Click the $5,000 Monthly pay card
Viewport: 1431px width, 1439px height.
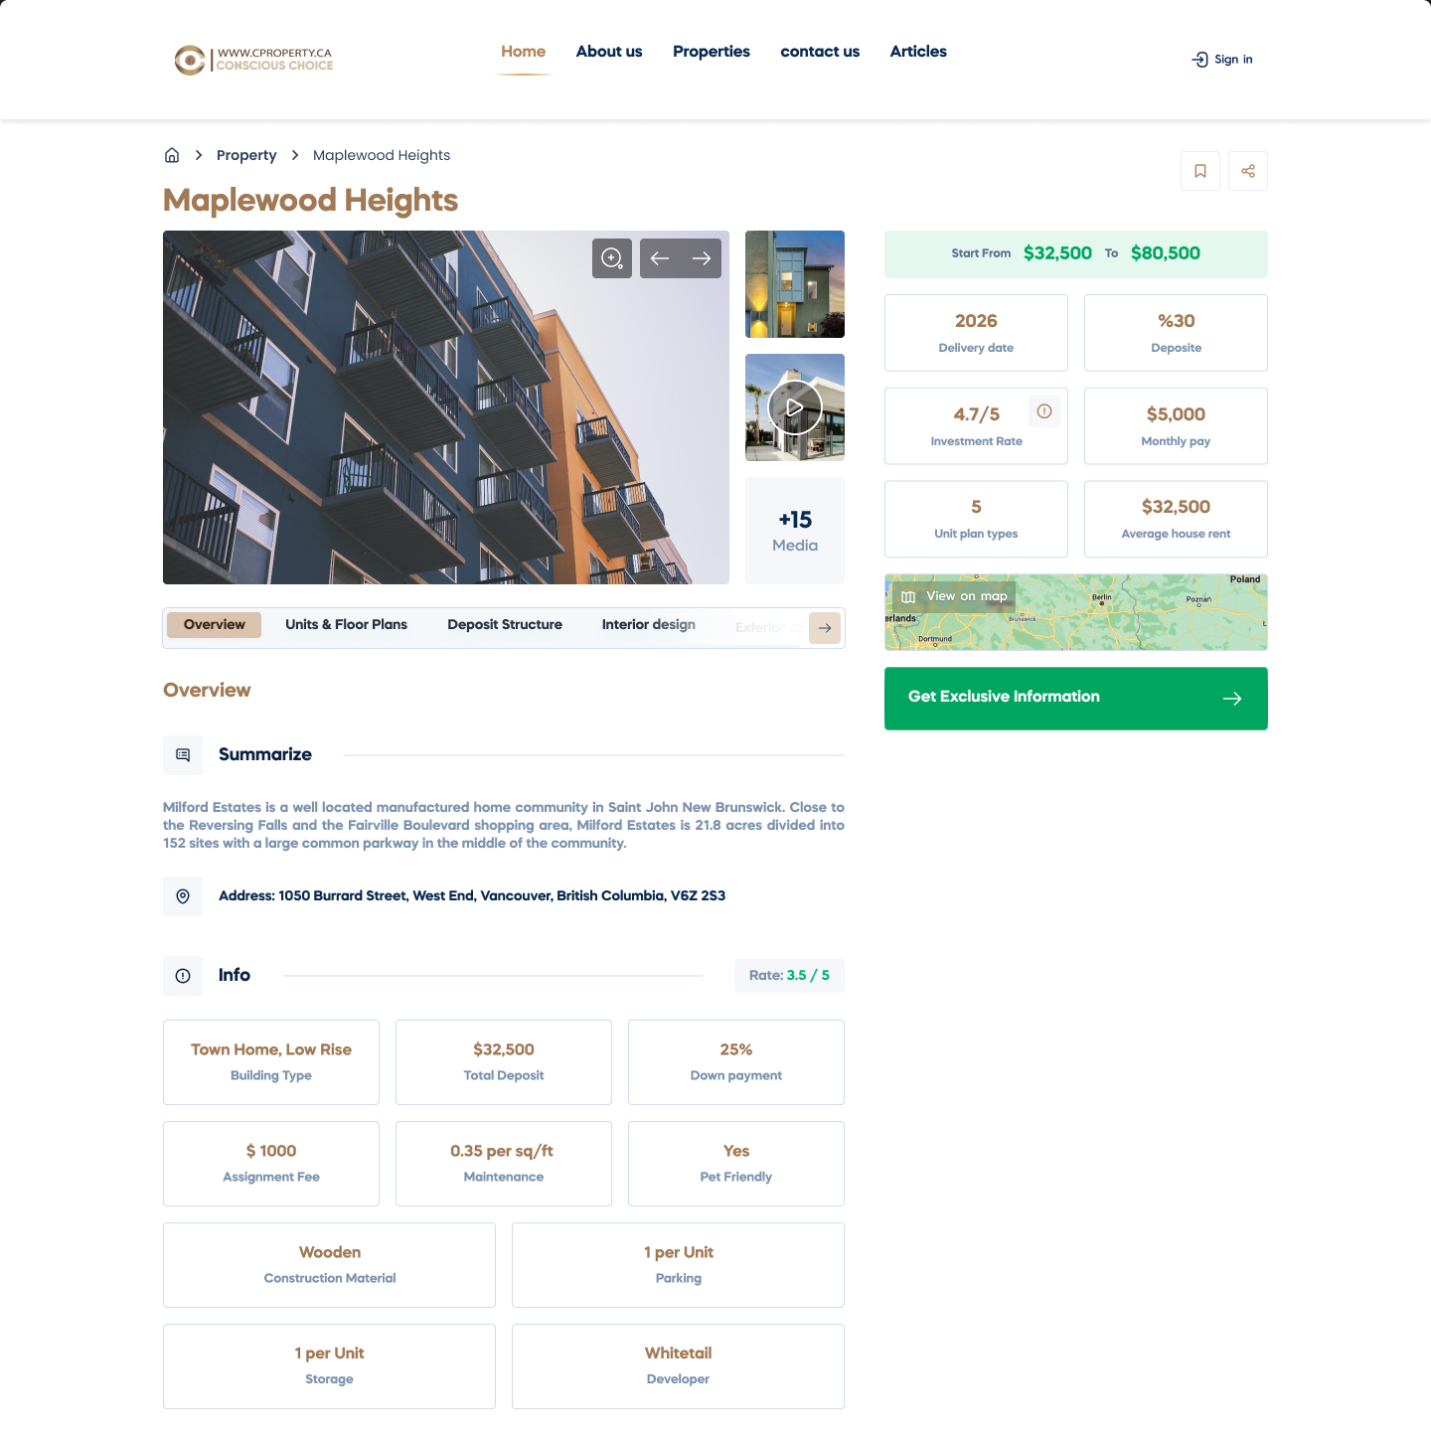1177,426
